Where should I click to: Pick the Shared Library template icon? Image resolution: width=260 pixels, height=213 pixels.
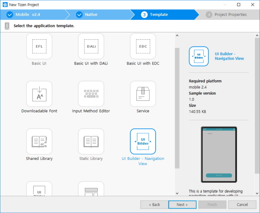[x=39, y=142]
